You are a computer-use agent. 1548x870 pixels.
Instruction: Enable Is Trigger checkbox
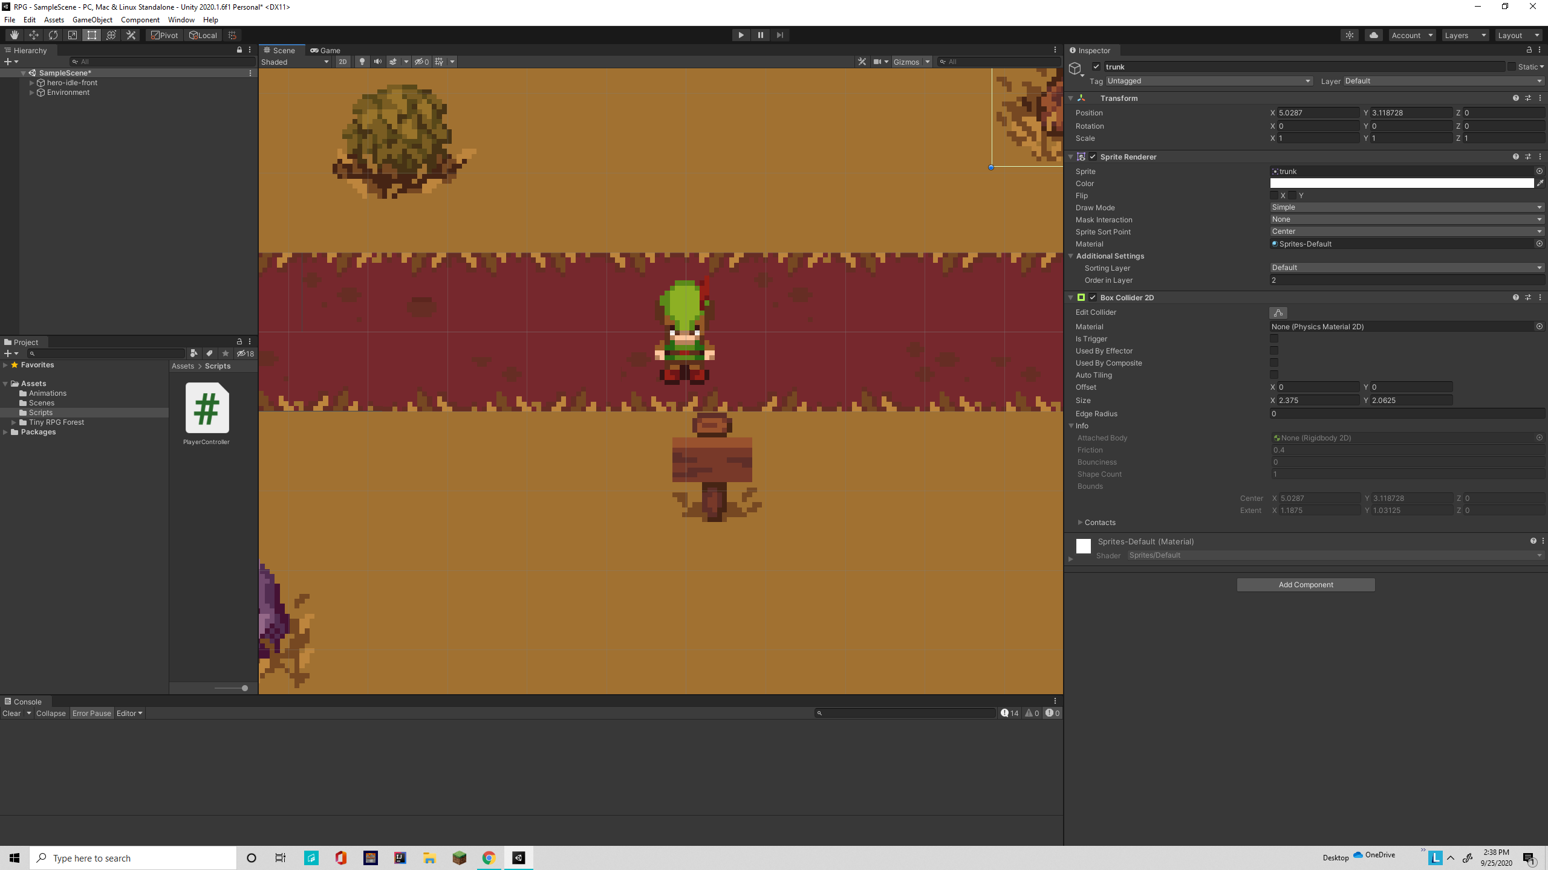pyautogui.click(x=1274, y=339)
